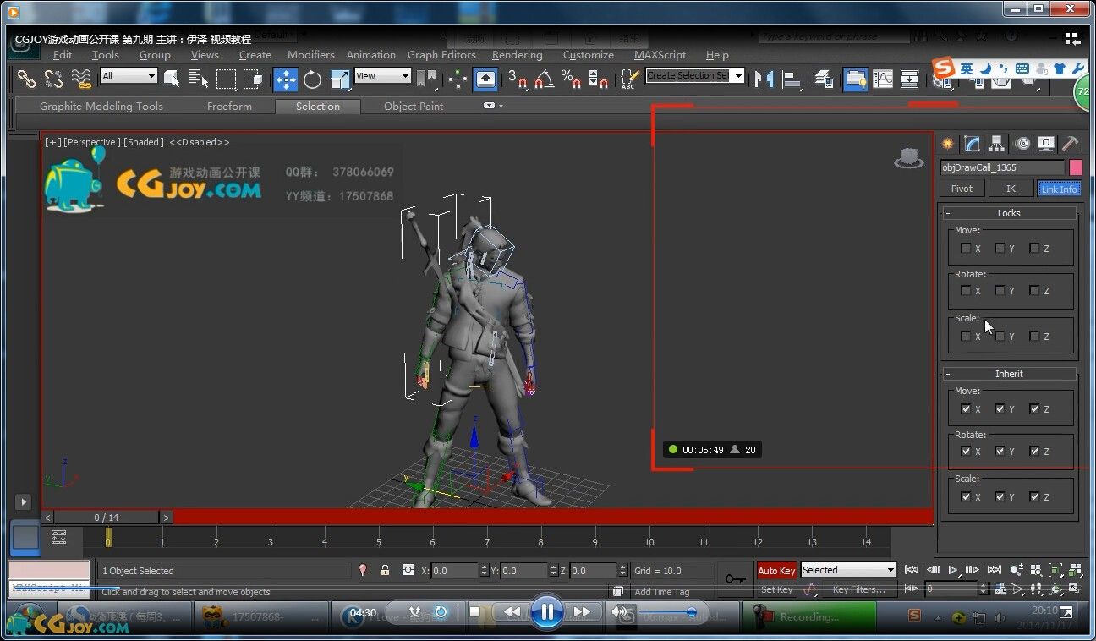Select the Move tool in the toolbar

(285, 79)
